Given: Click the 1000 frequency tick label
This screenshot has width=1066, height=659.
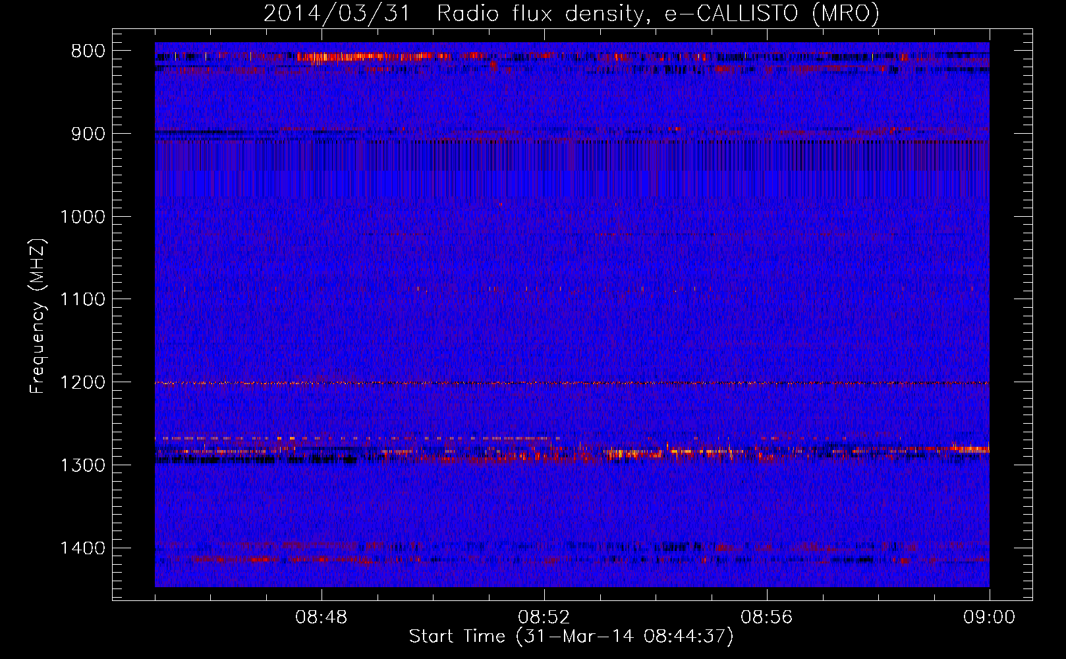Looking at the screenshot, I should pyautogui.click(x=83, y=217).
